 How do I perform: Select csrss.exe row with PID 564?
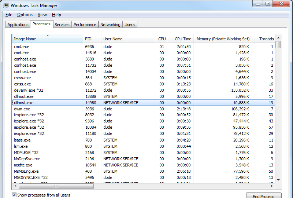tap(144, 78)
